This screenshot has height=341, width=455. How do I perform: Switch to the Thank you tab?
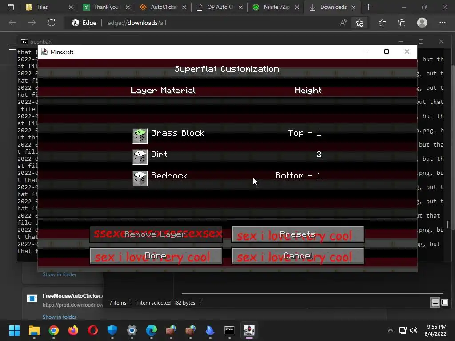tap(106, 7)
